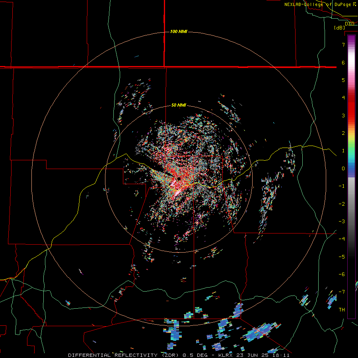Click the blue band of the ZDR color bar
Viewport: 358px width, 358px height.
coord(351,170)
